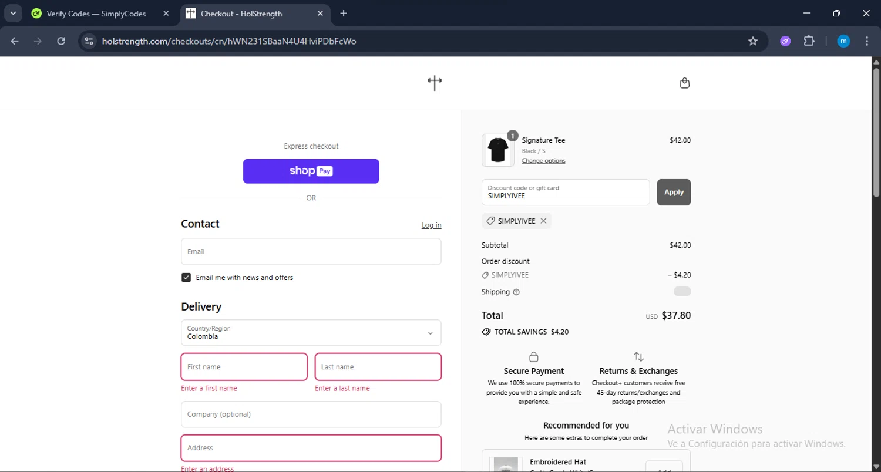Reload the checkout page
Screen dimensions: 881x472
click(61, 41)
